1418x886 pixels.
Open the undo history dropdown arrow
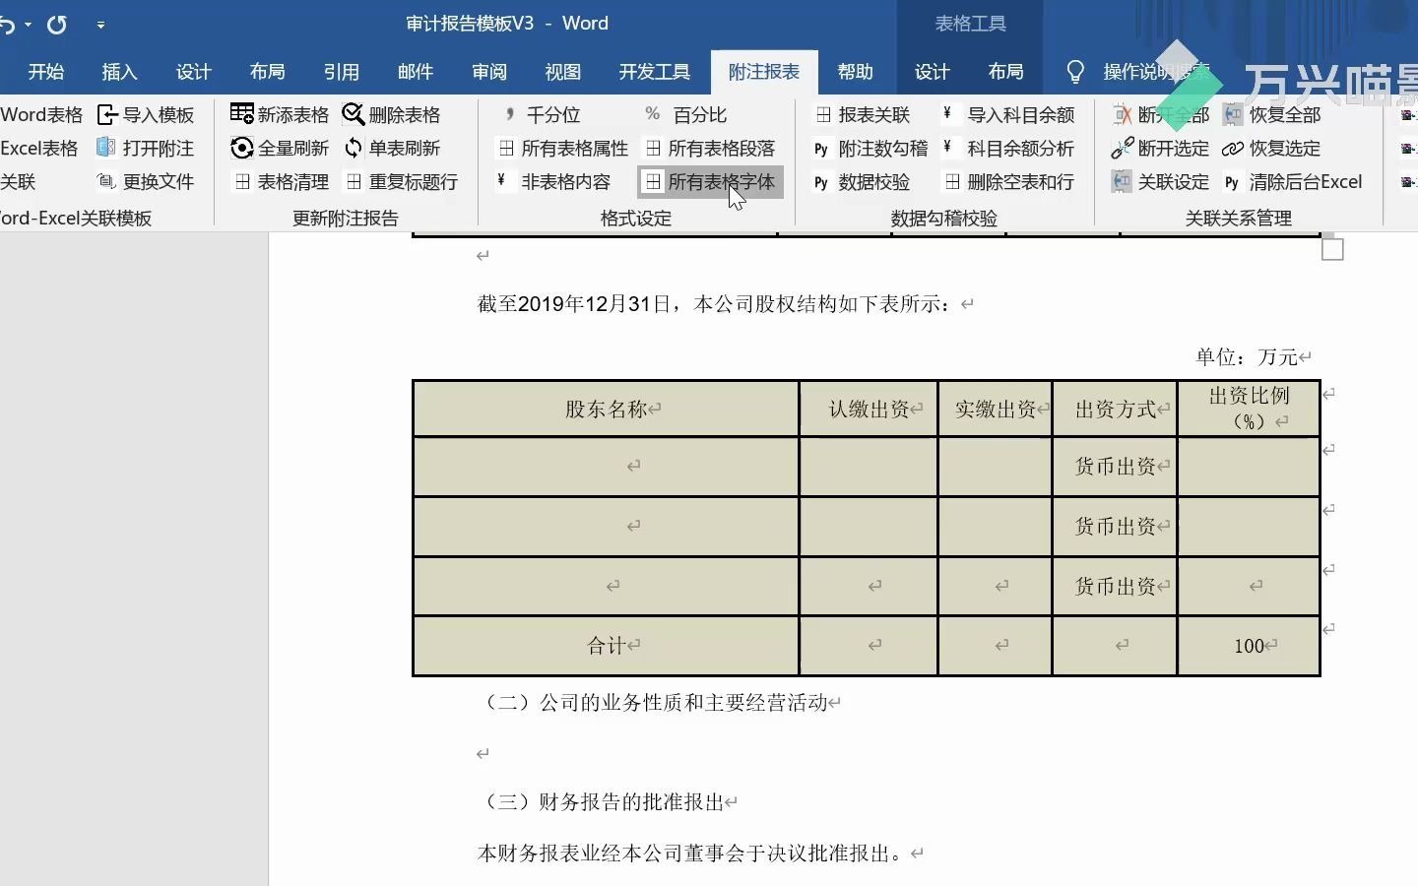(28, 25)
